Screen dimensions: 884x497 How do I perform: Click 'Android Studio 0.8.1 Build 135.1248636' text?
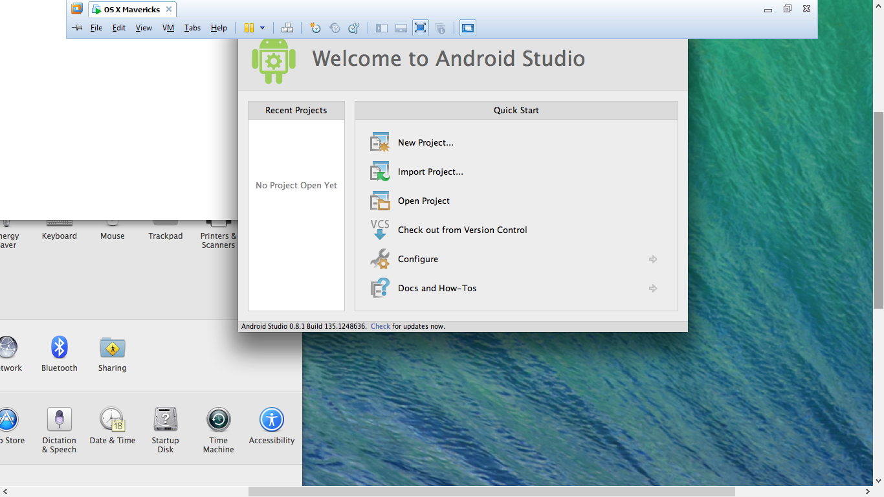304,326
